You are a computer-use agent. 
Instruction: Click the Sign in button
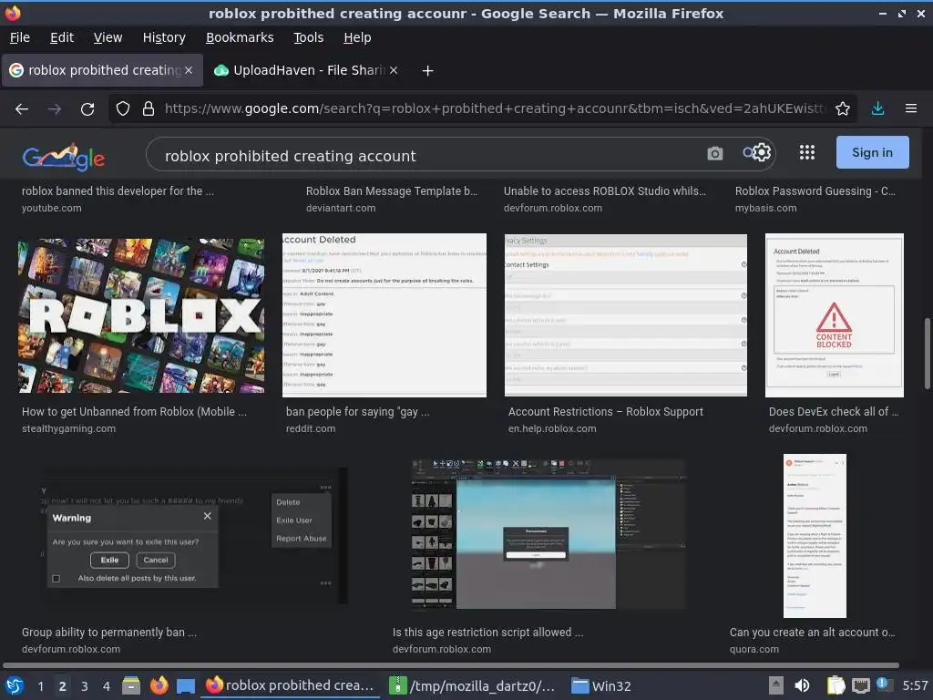pos(872,152)
